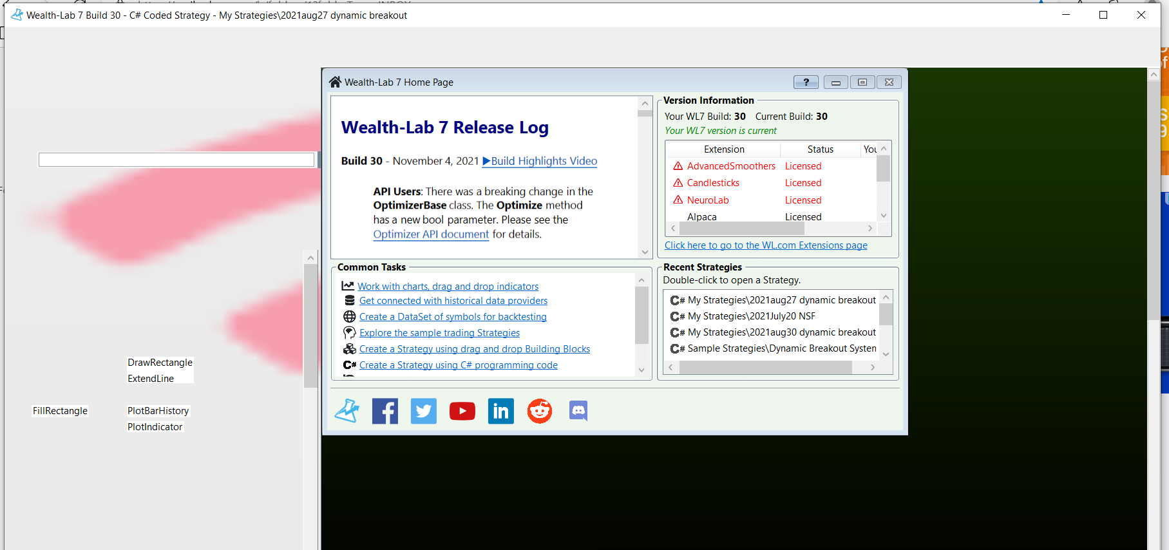Click Recent Strategies horizontal scroll right arrow

[873, 367]
